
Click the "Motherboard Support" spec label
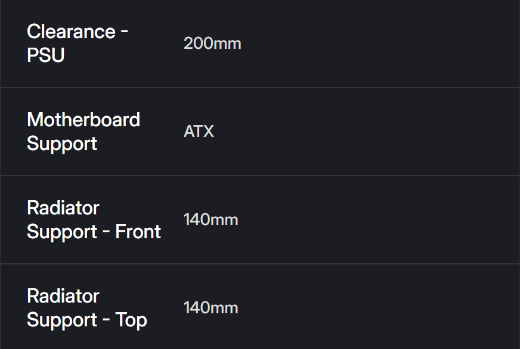point(83,132)
